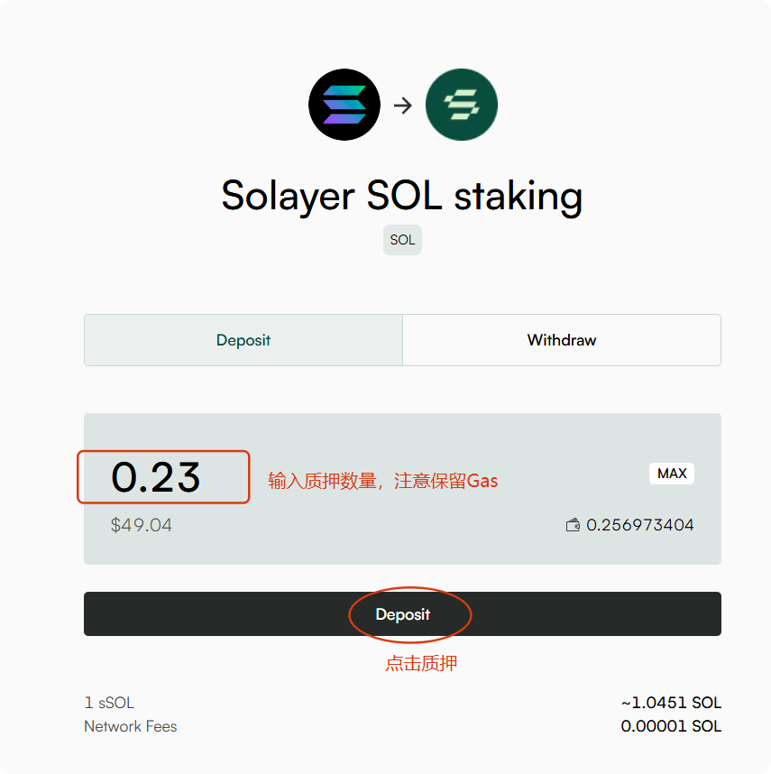Focus the 0.23 amount input field
This screenshot has width=771, height=774.
pyautogui.click(x=163, y=477)
